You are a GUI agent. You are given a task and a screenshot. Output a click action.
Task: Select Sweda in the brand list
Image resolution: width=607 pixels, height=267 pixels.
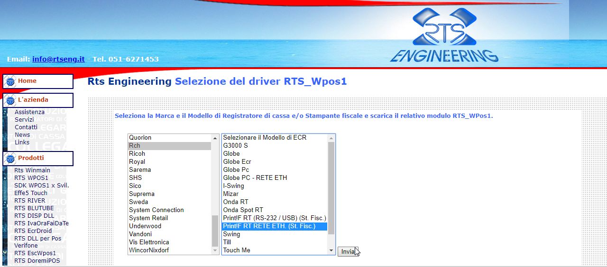(x=169, y=202)
